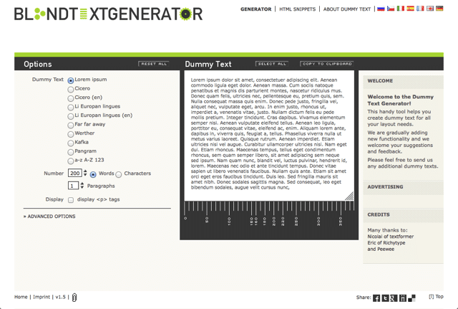Choose the Cicero (en) radio option
Viewport: 458px width, 309px height.
click(71, 98)
